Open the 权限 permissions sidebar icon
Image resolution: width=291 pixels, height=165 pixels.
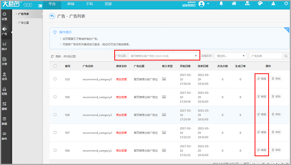point(4,91)
